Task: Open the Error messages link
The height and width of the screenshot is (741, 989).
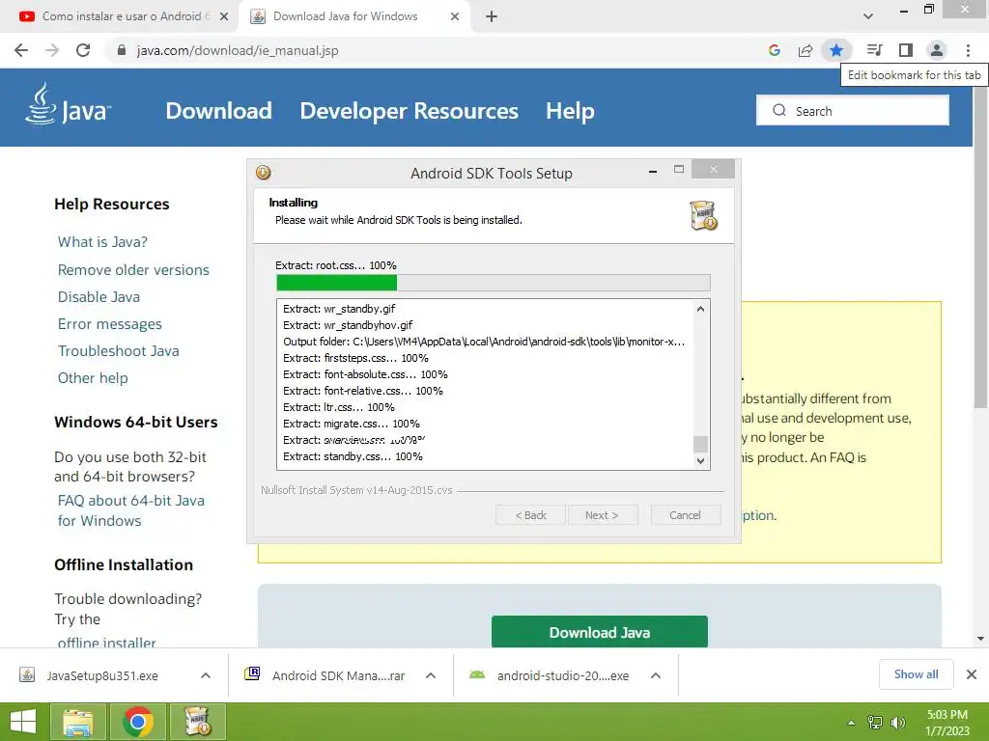Action: (110, 324)
